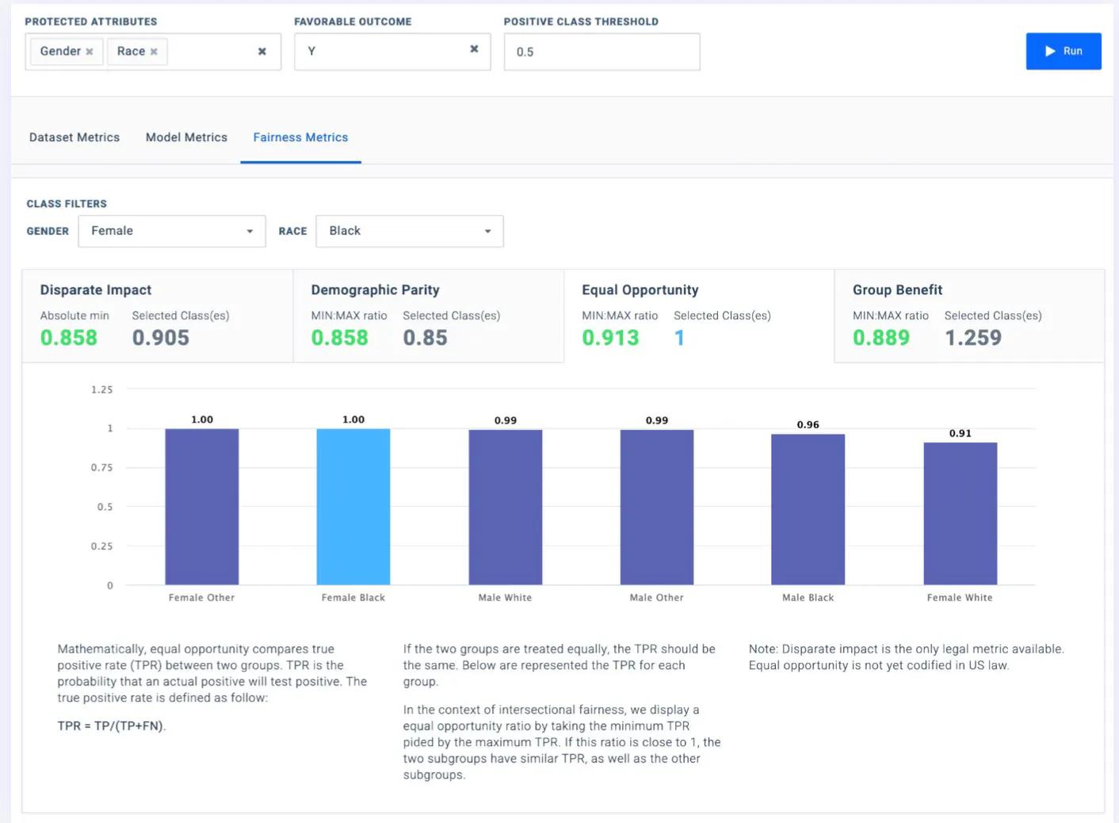Click the Positive Class Threshold input field

point(601,52)
